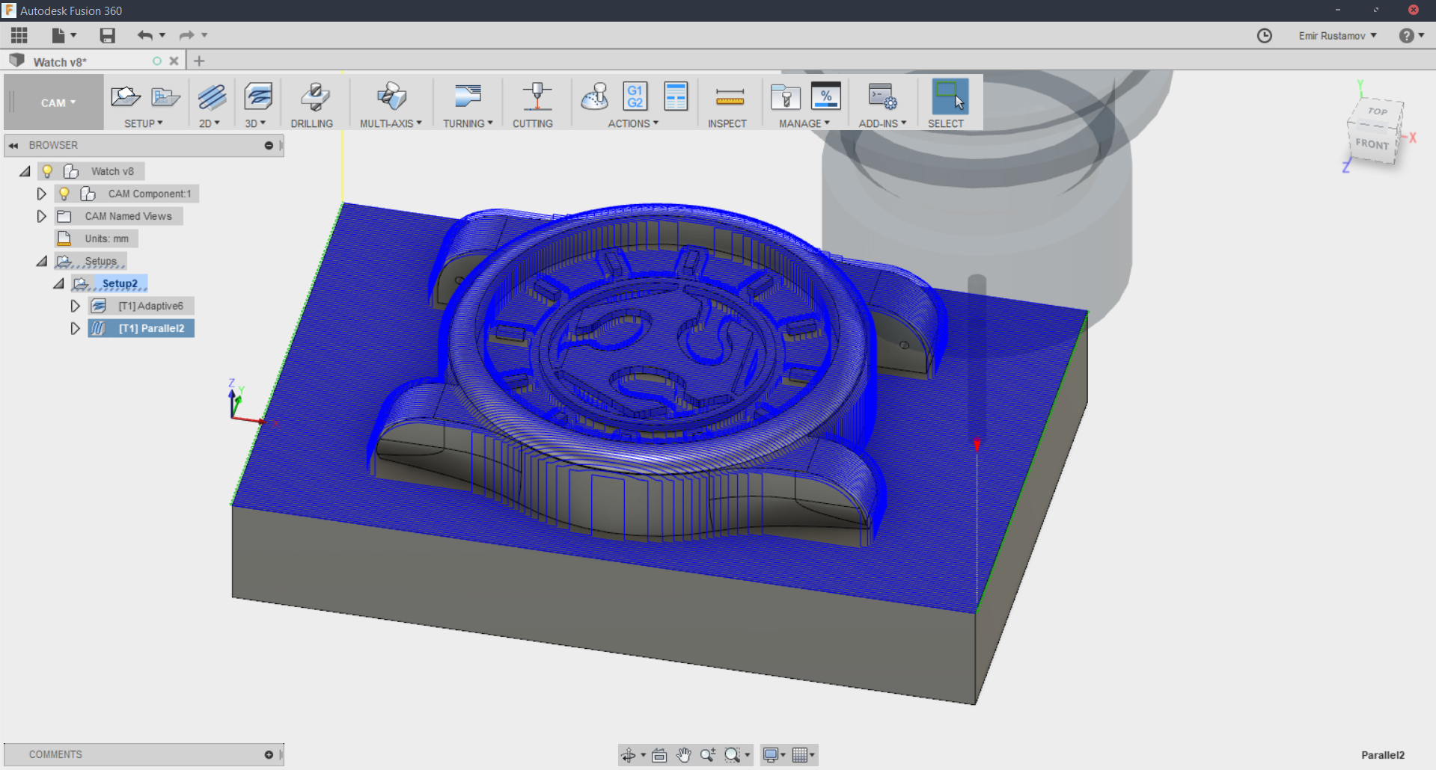Collapse the Browser panel with the arrows
Screen dimensions: 1436x770
pos(13,146)
